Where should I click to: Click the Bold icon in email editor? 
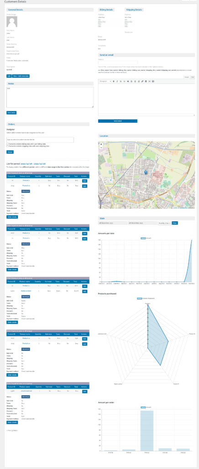[114, 81]
